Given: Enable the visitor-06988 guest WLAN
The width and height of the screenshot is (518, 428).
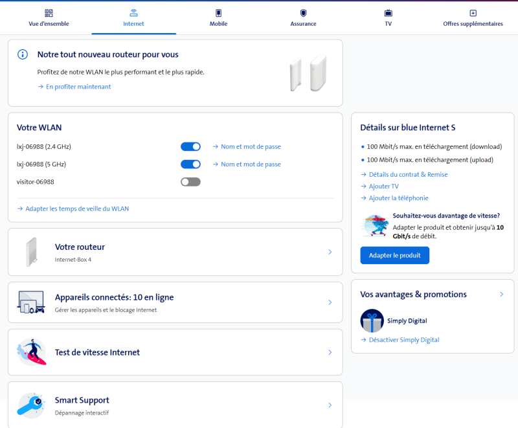Looking at the screenshot, I should [190, 182].
